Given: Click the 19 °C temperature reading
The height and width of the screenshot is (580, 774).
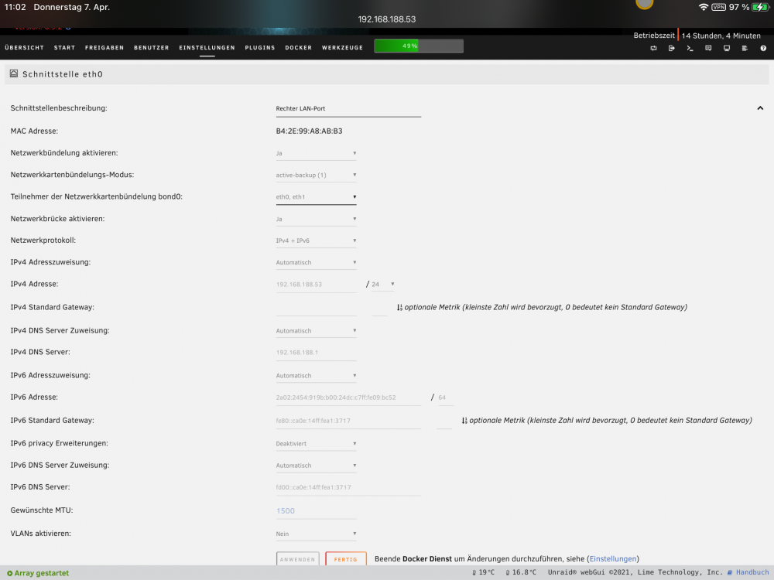Looking at the screenshot, I should (483, 572).
